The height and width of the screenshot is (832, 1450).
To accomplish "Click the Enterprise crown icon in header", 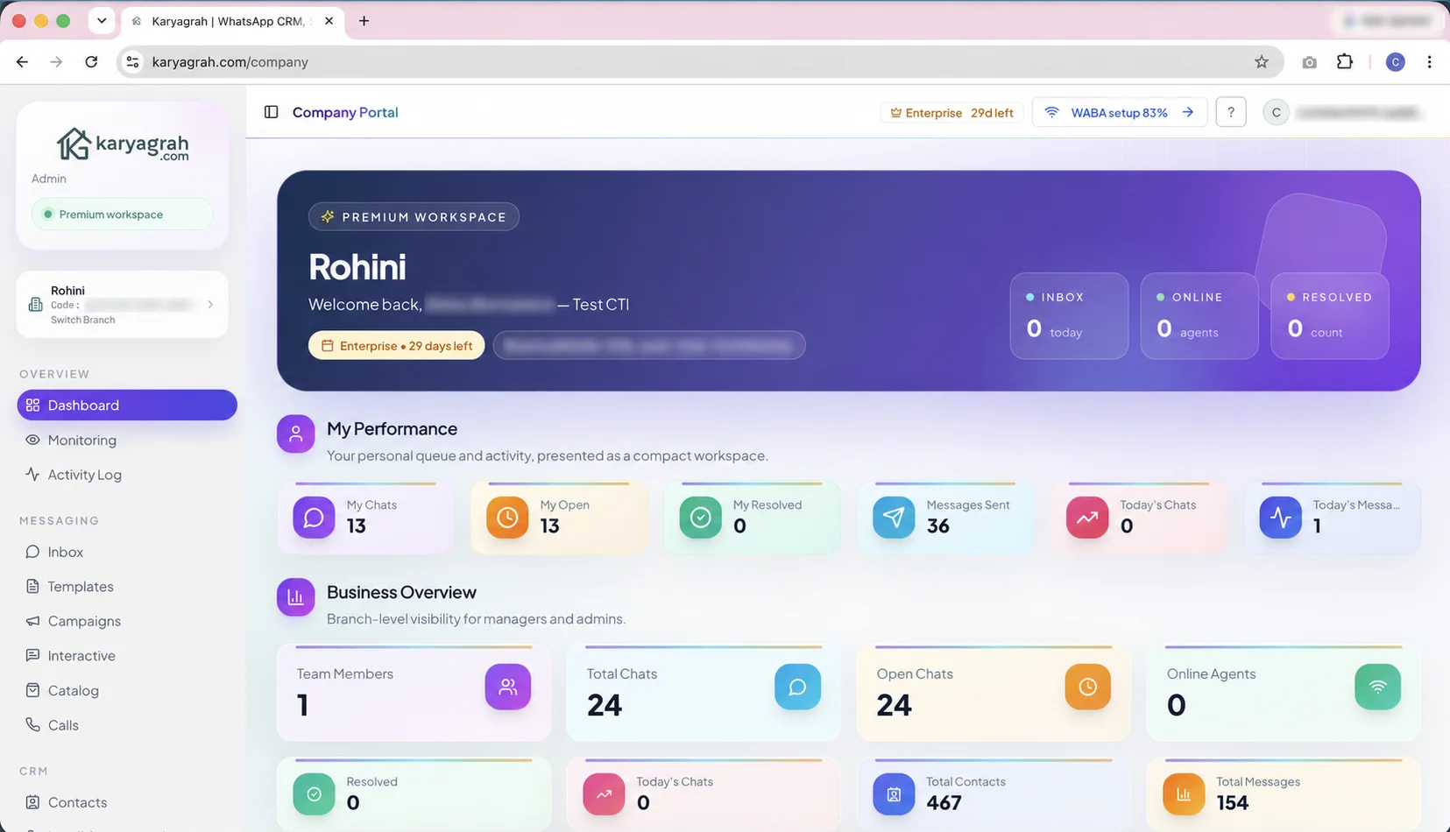I will pos(895,113).
